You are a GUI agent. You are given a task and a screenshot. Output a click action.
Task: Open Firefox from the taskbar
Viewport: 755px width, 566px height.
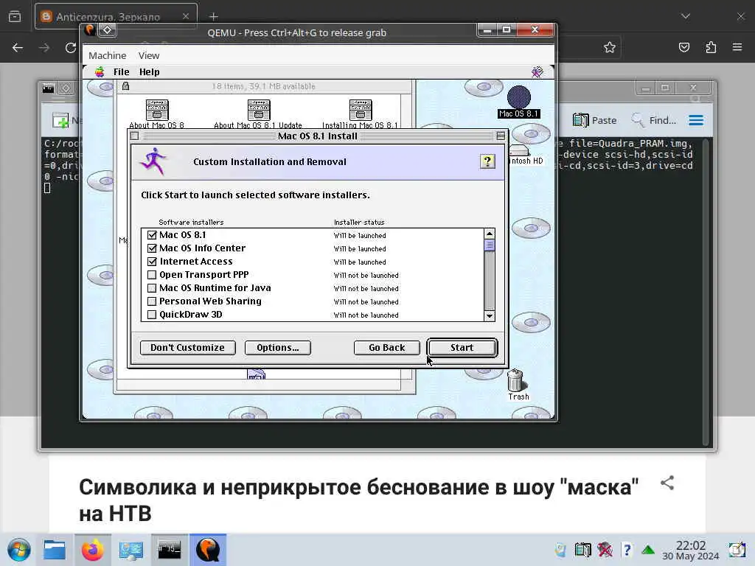click(92, 550)
